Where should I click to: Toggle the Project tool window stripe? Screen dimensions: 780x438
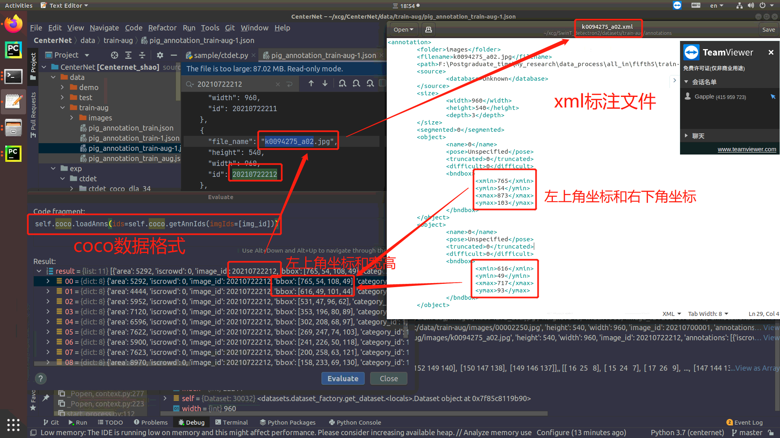coord(33,67)
